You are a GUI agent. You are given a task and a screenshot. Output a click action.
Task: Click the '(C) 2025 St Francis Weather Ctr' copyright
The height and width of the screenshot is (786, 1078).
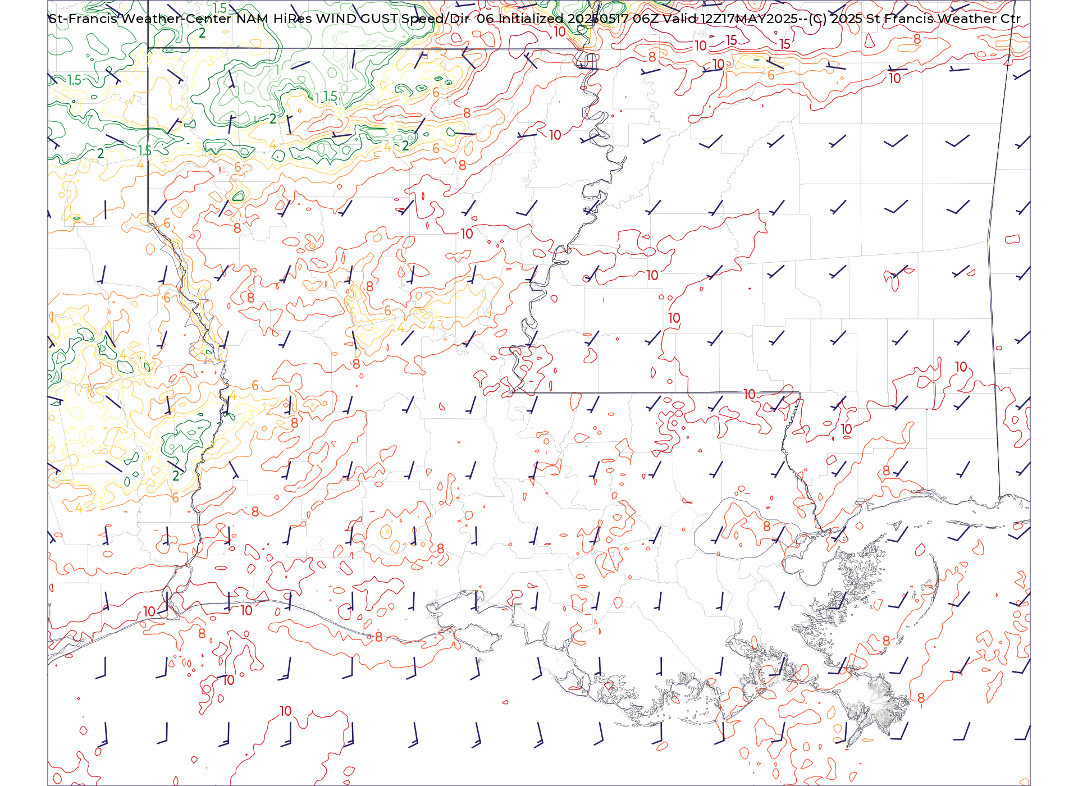pos(914,19)
